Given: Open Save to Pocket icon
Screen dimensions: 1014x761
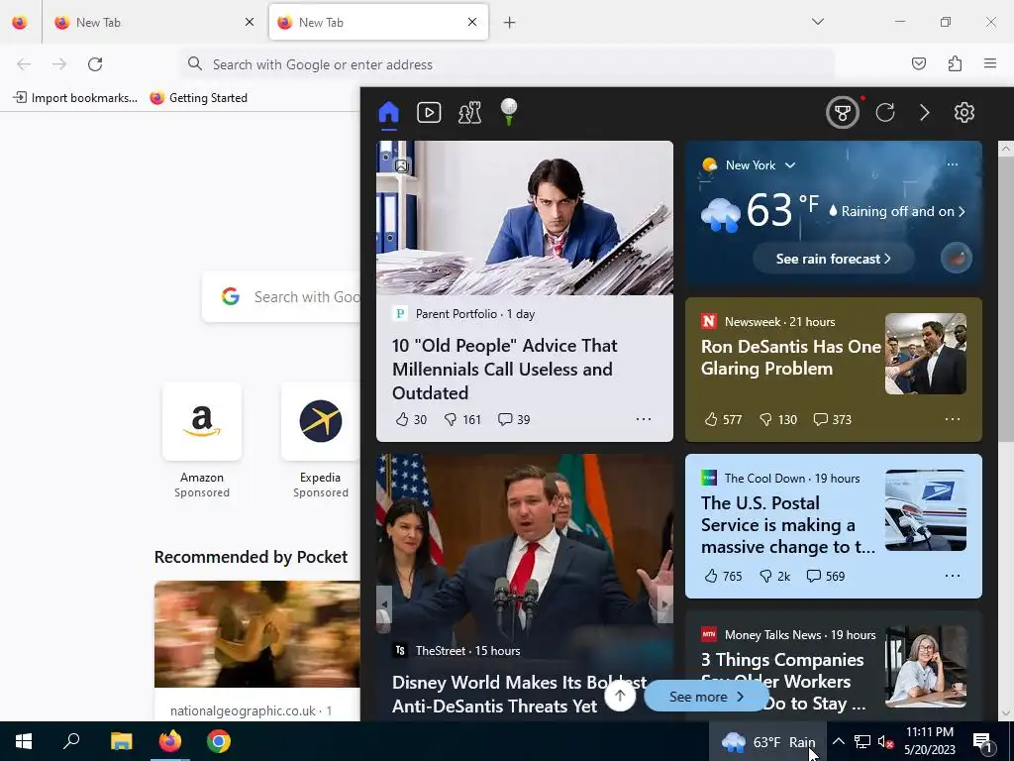Looking at the screenshot, I should (x=918, y=63).
